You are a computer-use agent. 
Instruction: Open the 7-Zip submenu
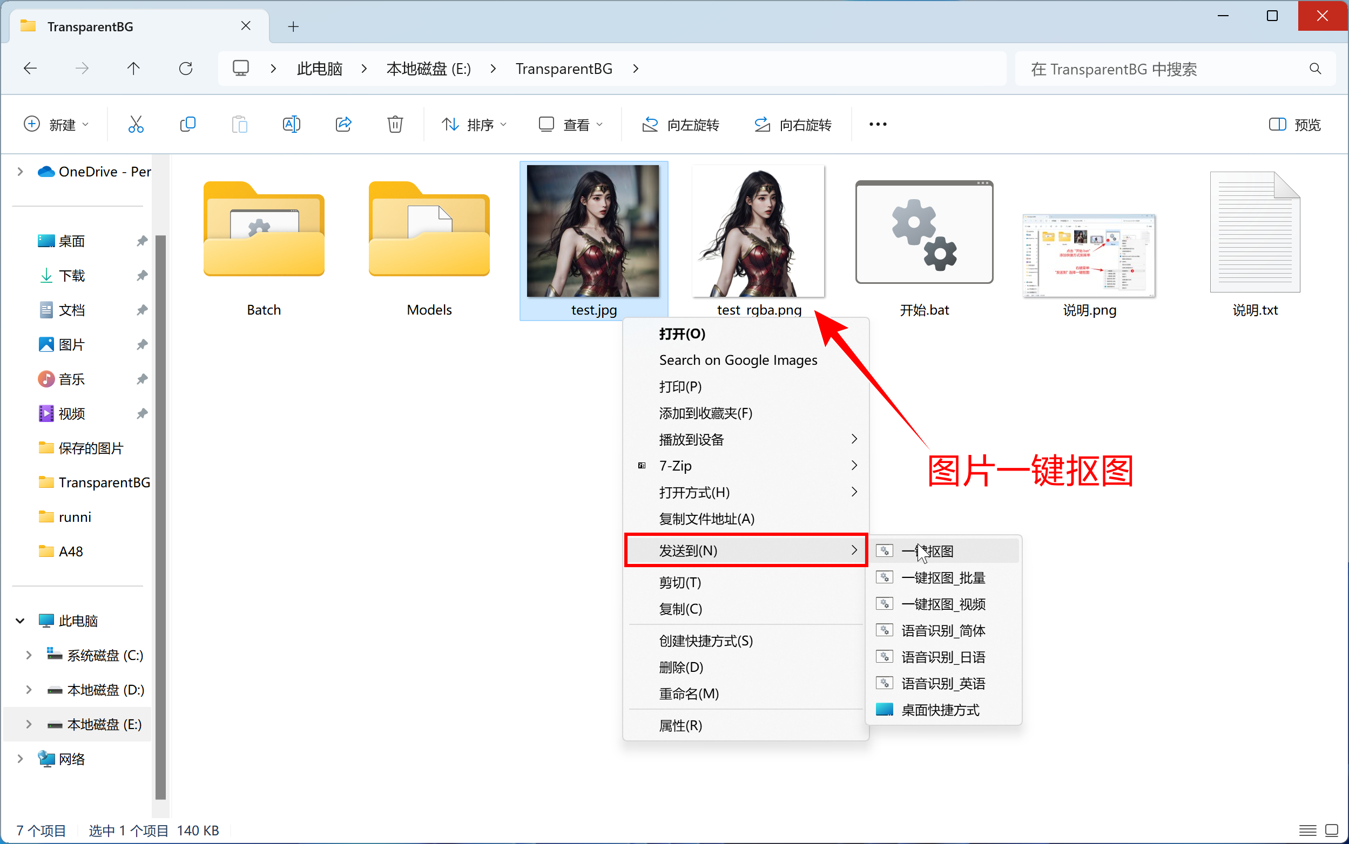pos(746,466)
